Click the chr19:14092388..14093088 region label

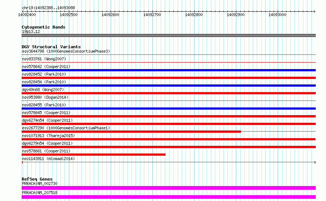48,8
